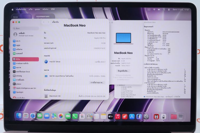Open Trash in the Dock
This screenshot has width=200, height=133.
click(x=181, y=117)
